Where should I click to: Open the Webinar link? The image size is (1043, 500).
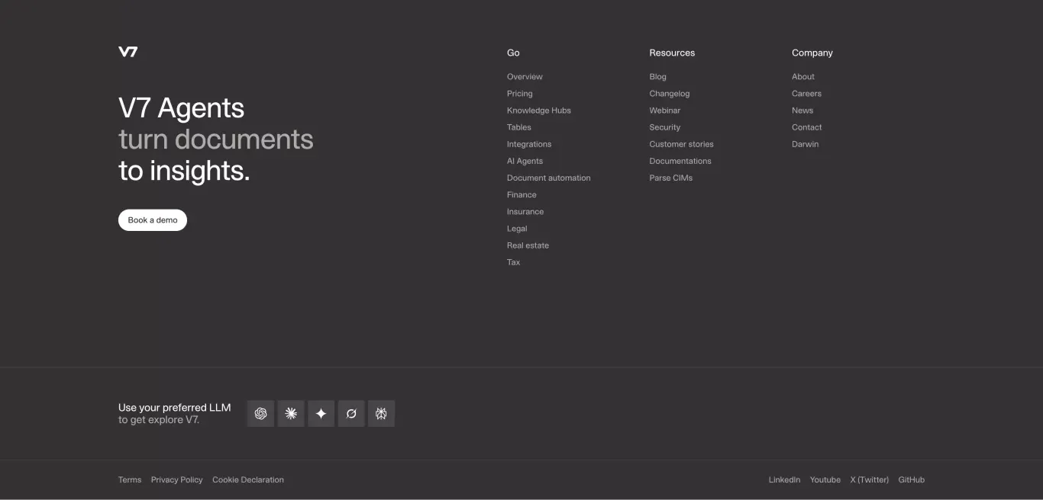[x=665, y=111]
